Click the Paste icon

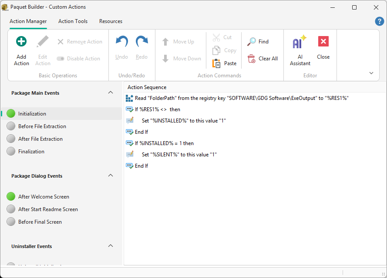(x=216, y=63)
